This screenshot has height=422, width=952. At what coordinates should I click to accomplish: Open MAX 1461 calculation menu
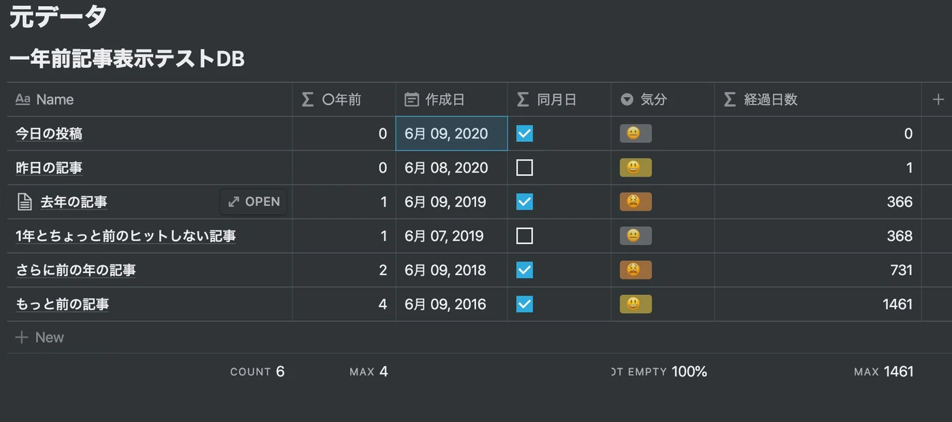(883, 372)
